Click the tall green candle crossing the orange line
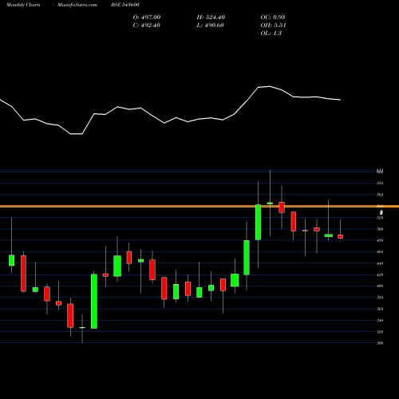 (258, 222)
